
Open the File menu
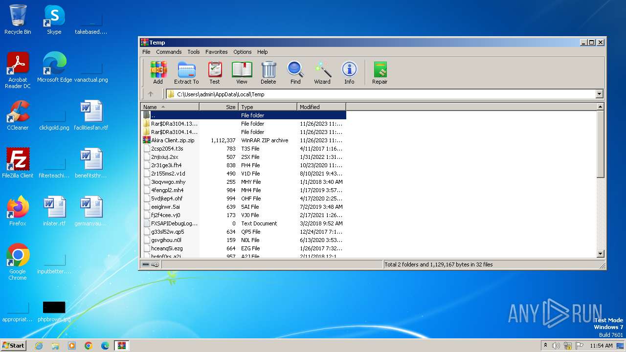pyautogui.click(x=146, y=52)
